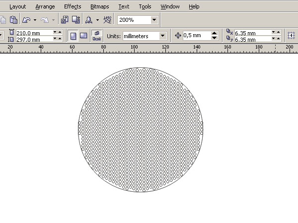Undo the last action
The image size is (298, 223).
26,20
